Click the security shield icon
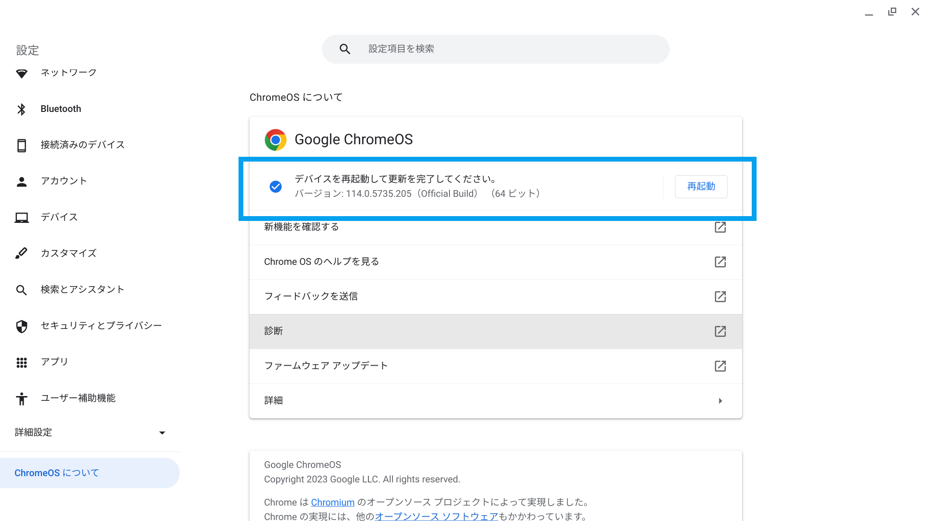The width and height of the screenshot is (927, 521). pos(22,326)
